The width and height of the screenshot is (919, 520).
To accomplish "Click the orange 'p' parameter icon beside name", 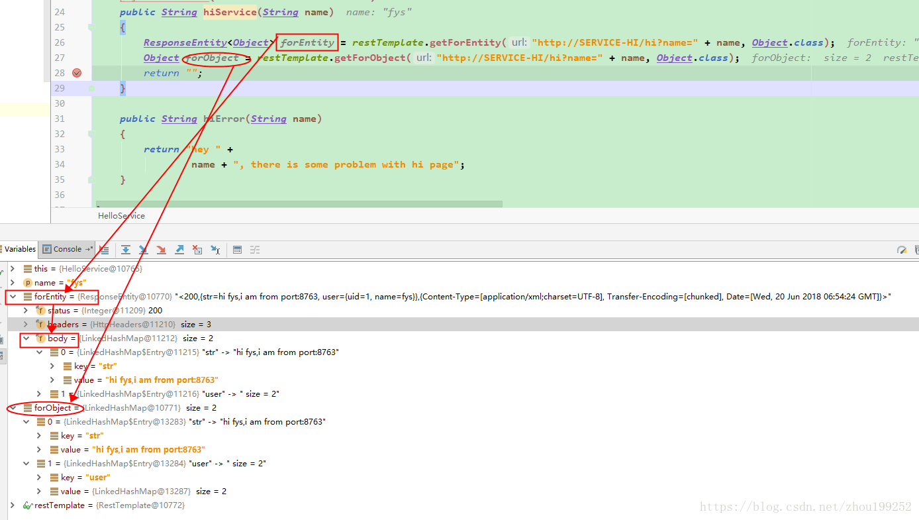I will [x=28, y=283].
